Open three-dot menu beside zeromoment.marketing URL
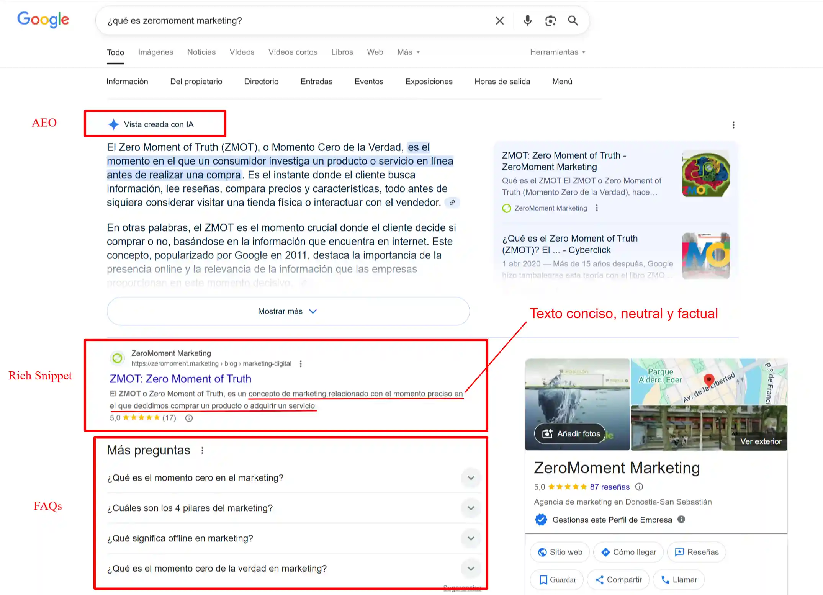The height and width of the screenshot is (595, 823). [x=301, y=364]
